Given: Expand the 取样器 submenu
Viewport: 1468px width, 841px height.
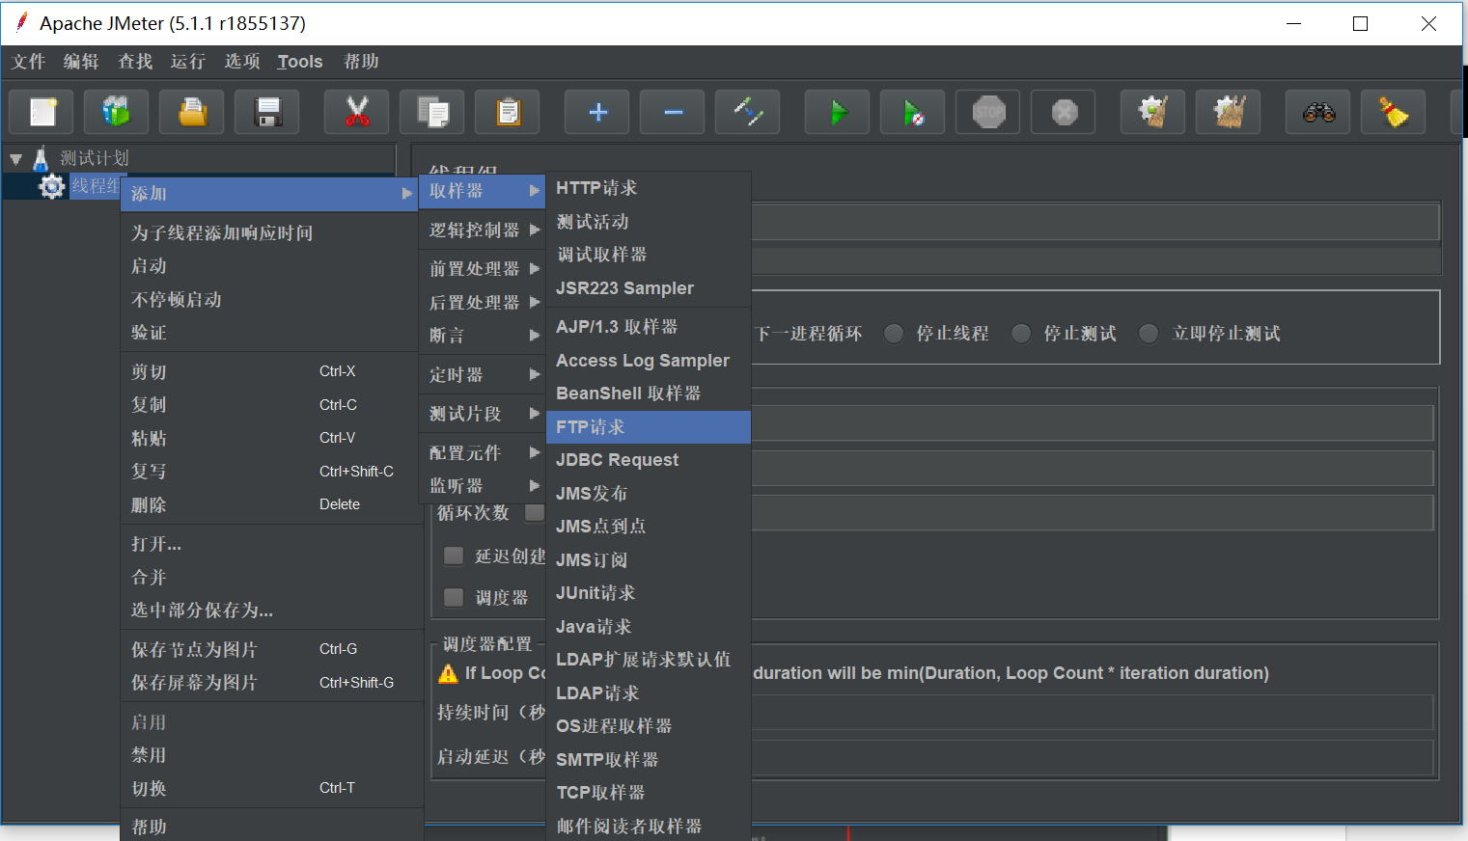Looking at the screenshot, I should pos(483,191).
